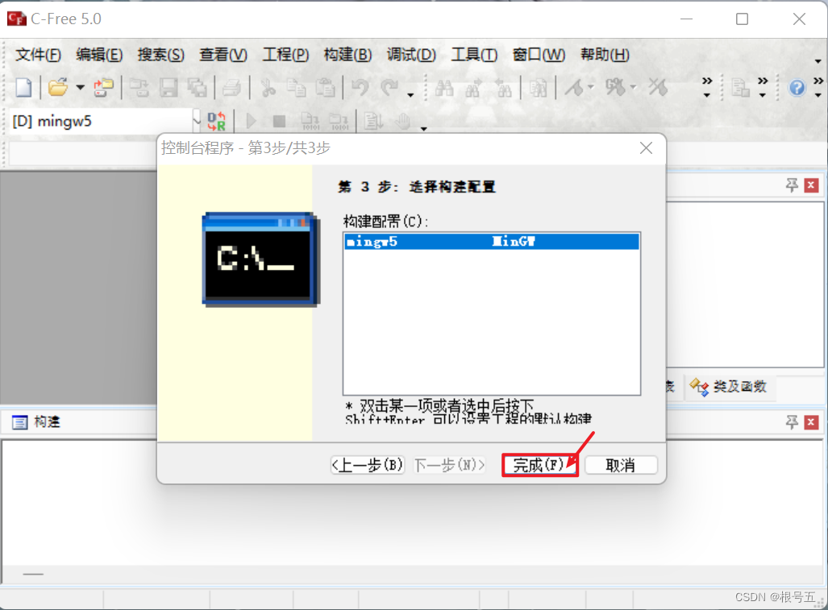828x610 pixels.
Task: Click the Redo arrow icon
Action: click(x=389, y=87)
